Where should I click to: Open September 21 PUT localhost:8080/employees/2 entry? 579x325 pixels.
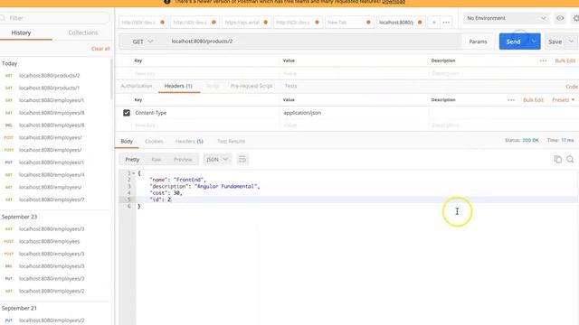point(52,320)
